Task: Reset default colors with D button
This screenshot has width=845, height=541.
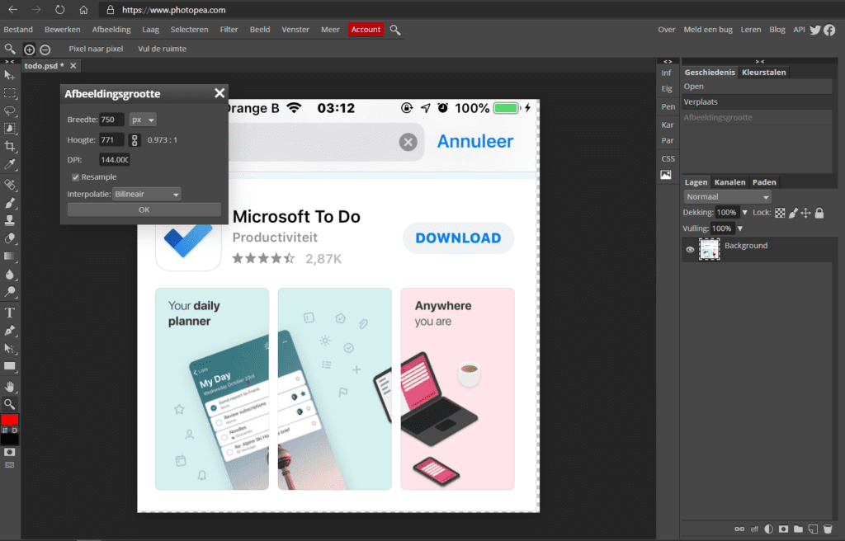Action: (x=15, y=430)
